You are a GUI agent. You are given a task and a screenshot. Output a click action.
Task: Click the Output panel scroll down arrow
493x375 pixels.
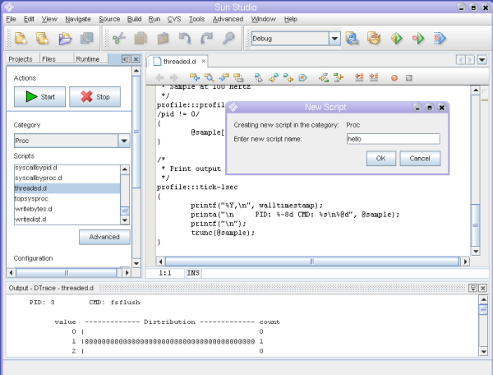[484, 351]
